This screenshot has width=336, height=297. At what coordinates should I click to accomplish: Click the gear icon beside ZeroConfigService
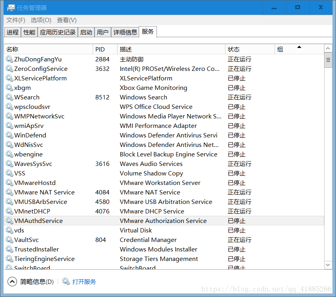pos(9,69)
